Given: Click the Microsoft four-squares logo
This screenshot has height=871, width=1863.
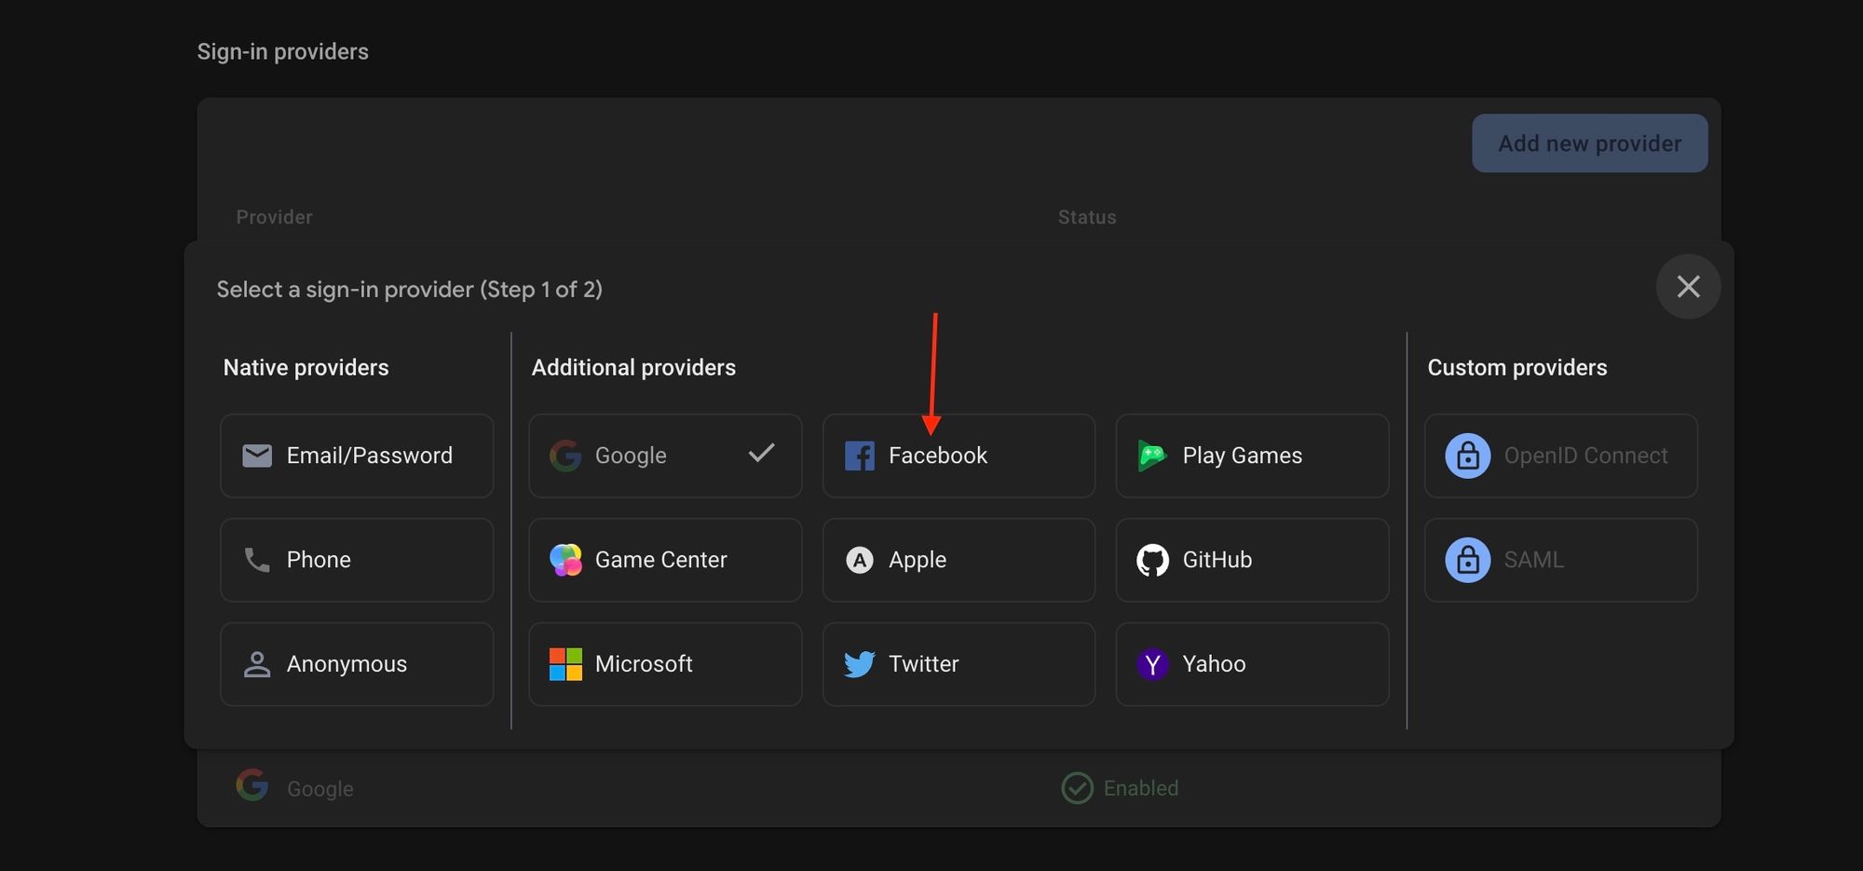Looking at the screenshot, I should (x=565, y=664).
